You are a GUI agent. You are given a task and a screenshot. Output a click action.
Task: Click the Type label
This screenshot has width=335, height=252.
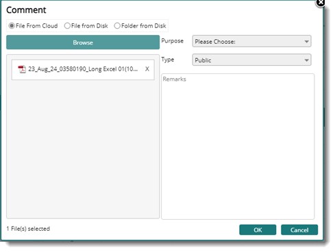(168, 60)
